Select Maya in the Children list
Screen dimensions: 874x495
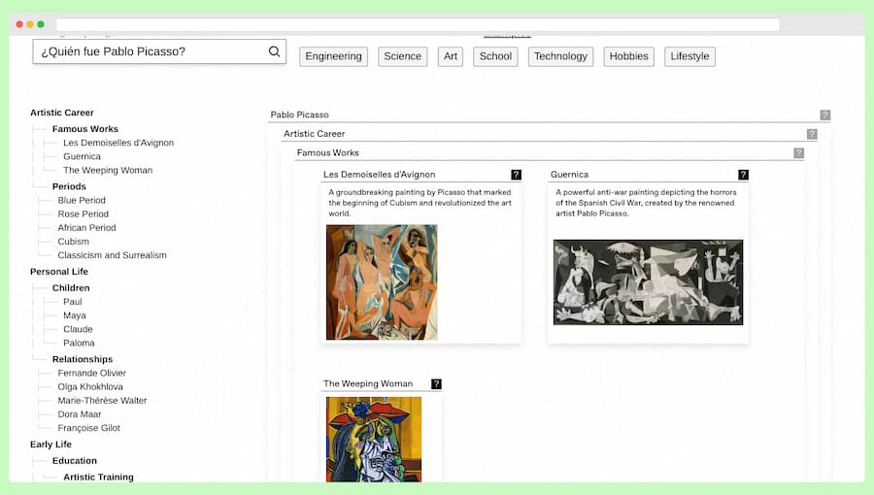pos(75,315)
